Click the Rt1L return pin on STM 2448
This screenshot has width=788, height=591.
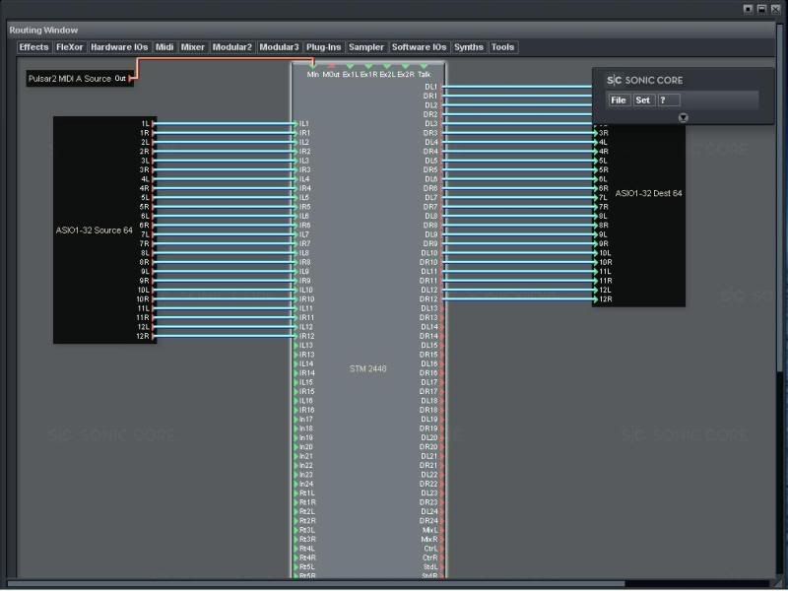[x=296, y=493]
